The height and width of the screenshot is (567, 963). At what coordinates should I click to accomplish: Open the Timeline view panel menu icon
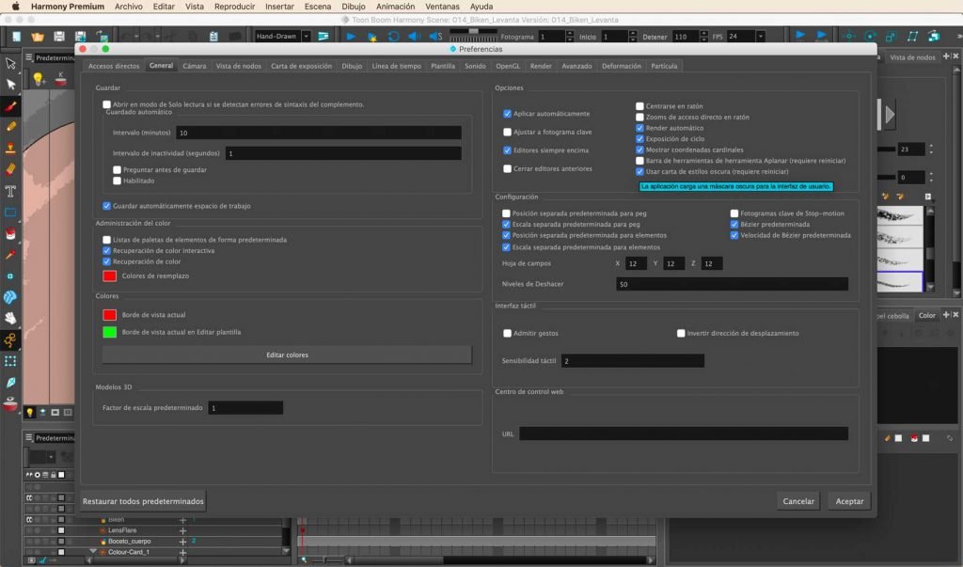click(x=29, y=437)
